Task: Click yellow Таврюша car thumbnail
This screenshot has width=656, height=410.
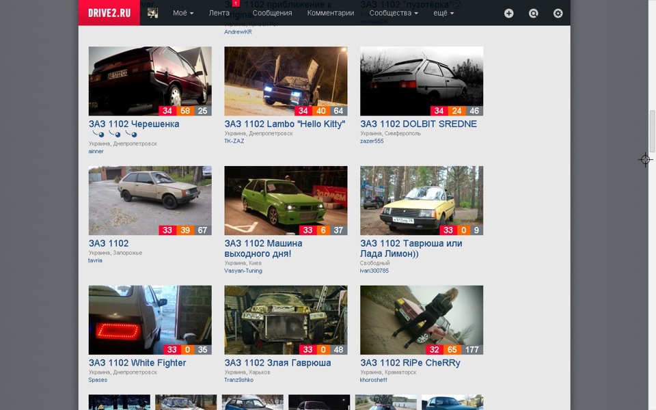Action: point(422,200)
